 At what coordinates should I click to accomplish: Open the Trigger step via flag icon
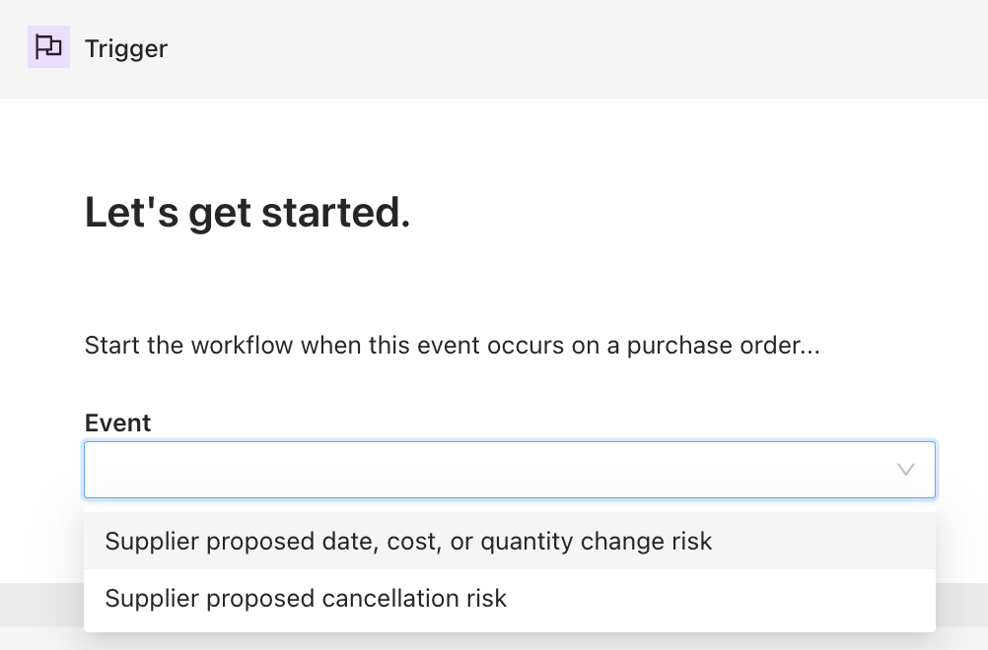pyautogui.click(x=48, y=47)
